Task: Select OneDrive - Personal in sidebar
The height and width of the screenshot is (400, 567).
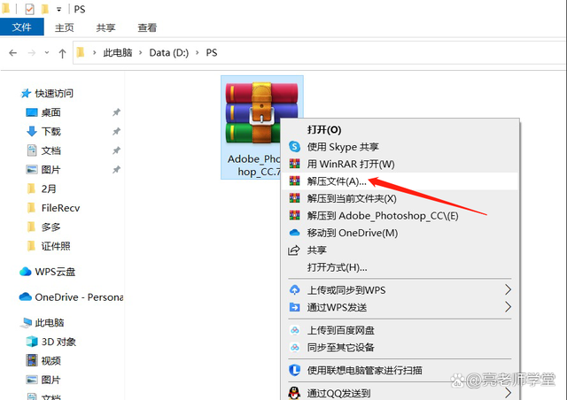Action: coord(79,297)
